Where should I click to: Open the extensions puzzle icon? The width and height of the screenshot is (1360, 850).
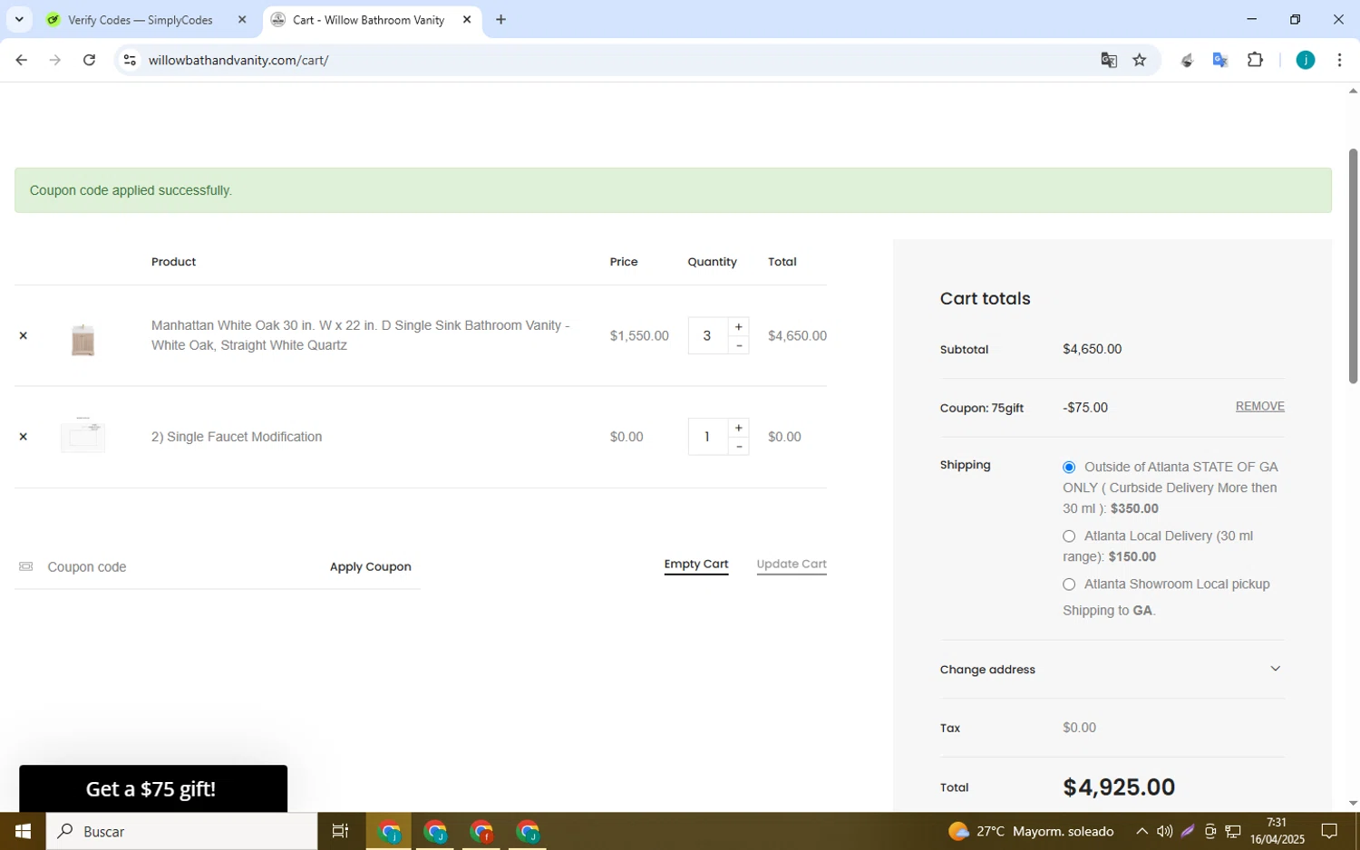coord(1255,60)
